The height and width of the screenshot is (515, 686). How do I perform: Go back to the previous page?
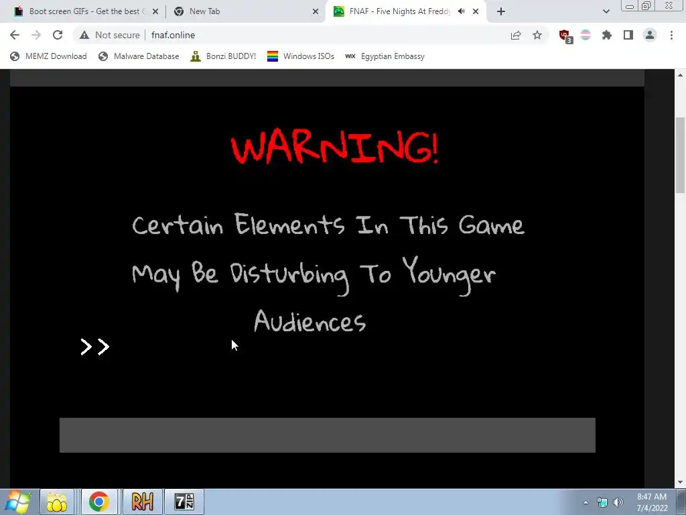[x=15, y=35]
